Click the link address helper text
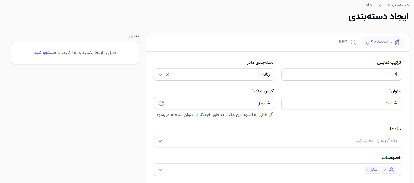The width and height of the screenshot is (414, 183). [x=215, y=115]
